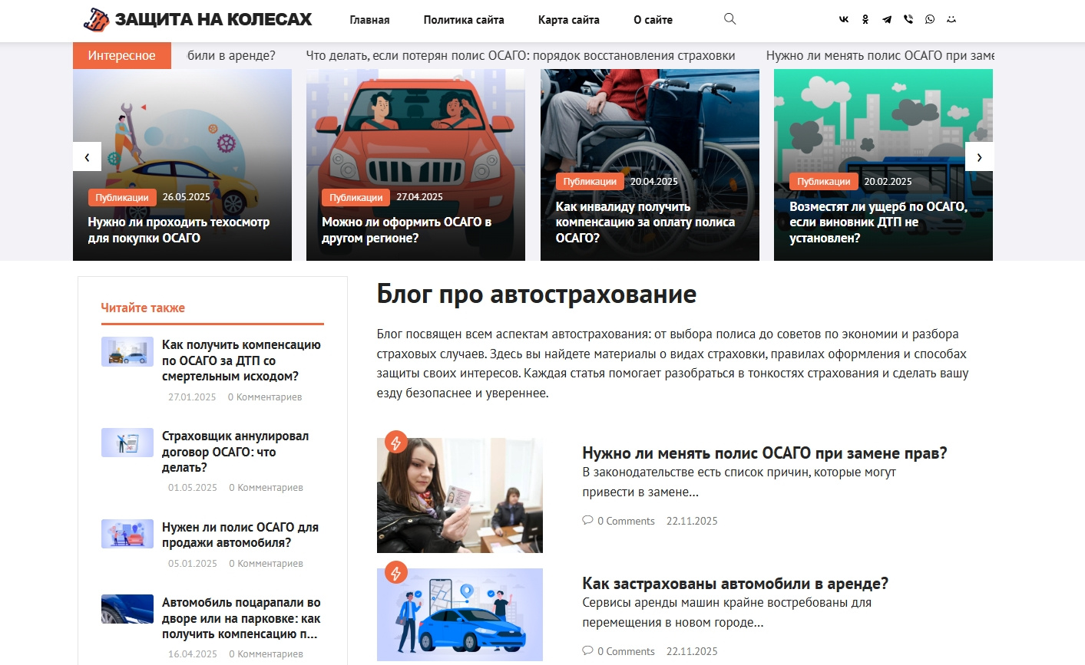1085x665 pixels.
Task: Click lightning badge on the blue car image
Action: pyautogui.click(x=396, y=572)
